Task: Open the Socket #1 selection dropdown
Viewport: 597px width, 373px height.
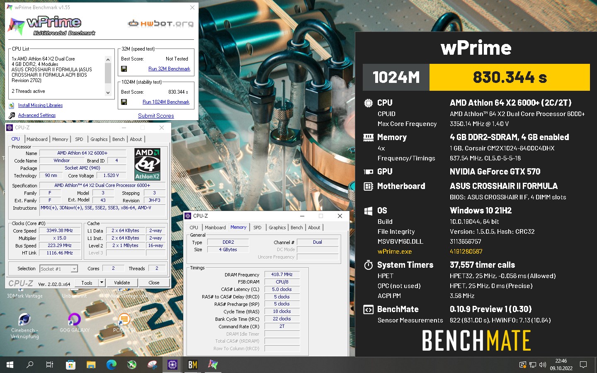Action: tap(59, 269)
